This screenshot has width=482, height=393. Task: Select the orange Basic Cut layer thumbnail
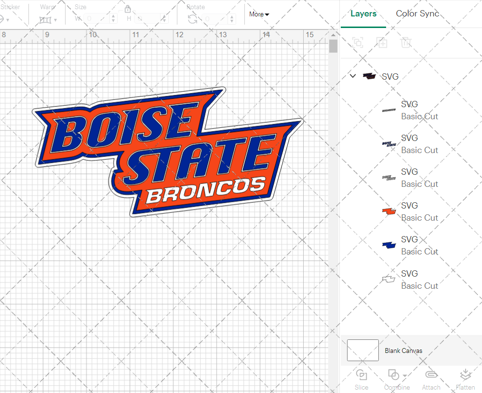(388, 211)
